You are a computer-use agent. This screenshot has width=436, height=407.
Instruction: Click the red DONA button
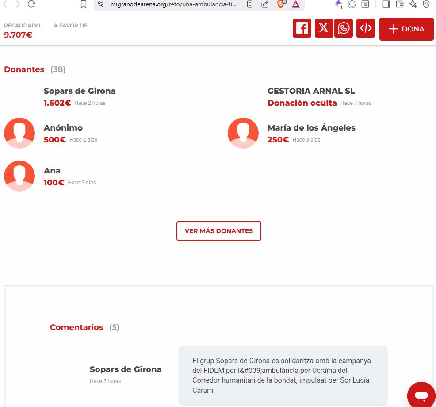point(406,29)
